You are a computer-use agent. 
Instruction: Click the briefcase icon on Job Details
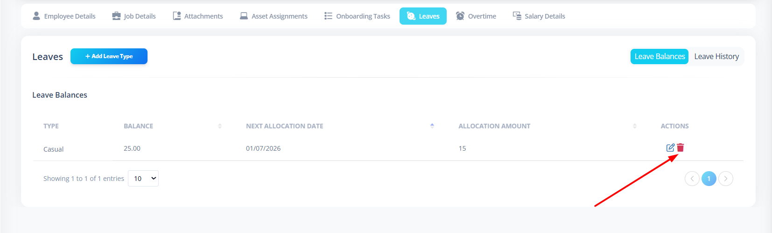(116, 16)
